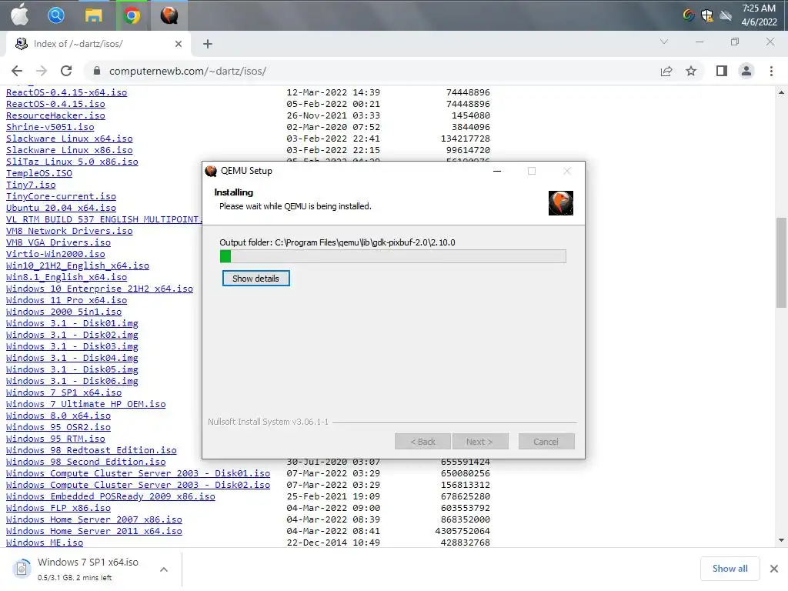Click the QEMU bird logo in the installer header
Viewport: 788px width, 591px height.
pos(561,203)
